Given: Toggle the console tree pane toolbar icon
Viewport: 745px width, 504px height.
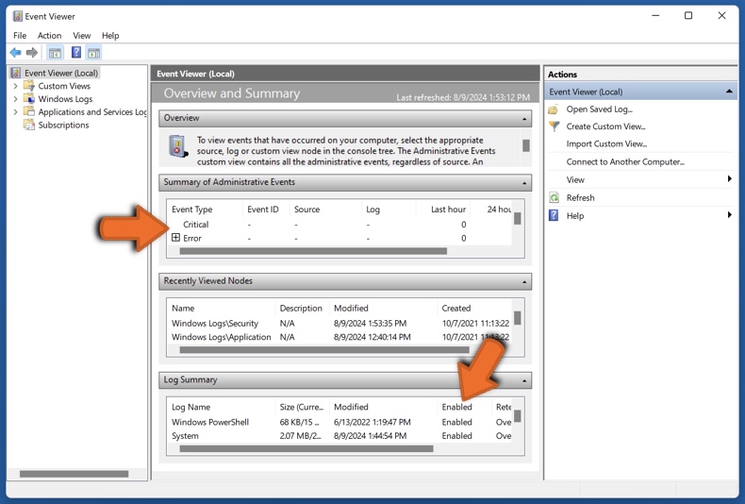Looking at the screenshot, I should click(55, 53).
